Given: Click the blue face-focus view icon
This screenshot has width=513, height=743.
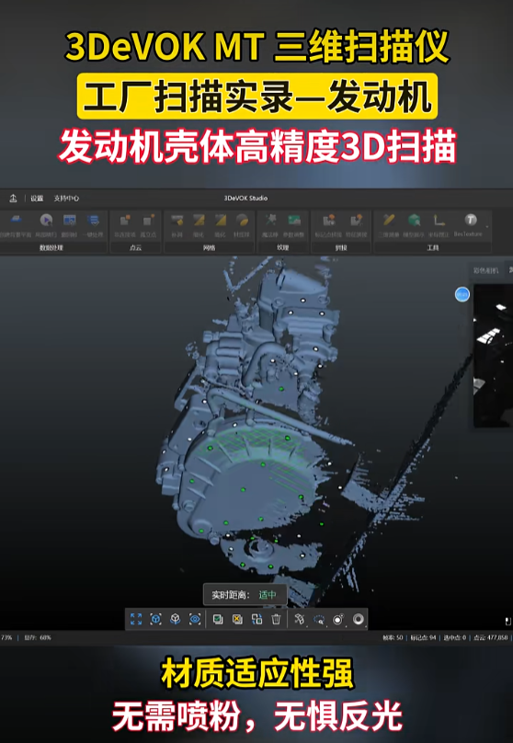Looking at the screenshot, I should click(156, 619).
